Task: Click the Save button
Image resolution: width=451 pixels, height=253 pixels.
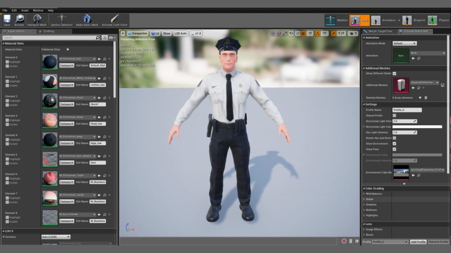Action: [x=7, y=18]
